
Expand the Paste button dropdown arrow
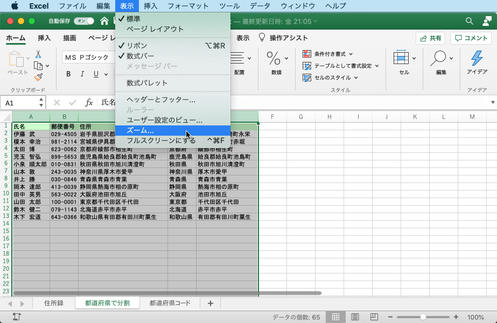click(x=28, y=58)
